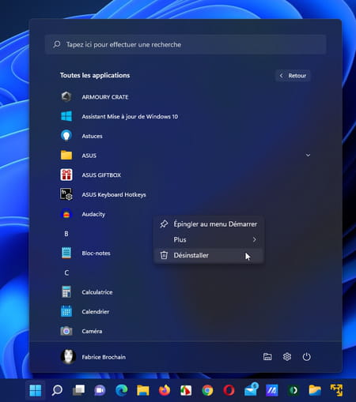Click the power button icon
356x402 pixels.
pyautogui.click(x=306, y=357)
